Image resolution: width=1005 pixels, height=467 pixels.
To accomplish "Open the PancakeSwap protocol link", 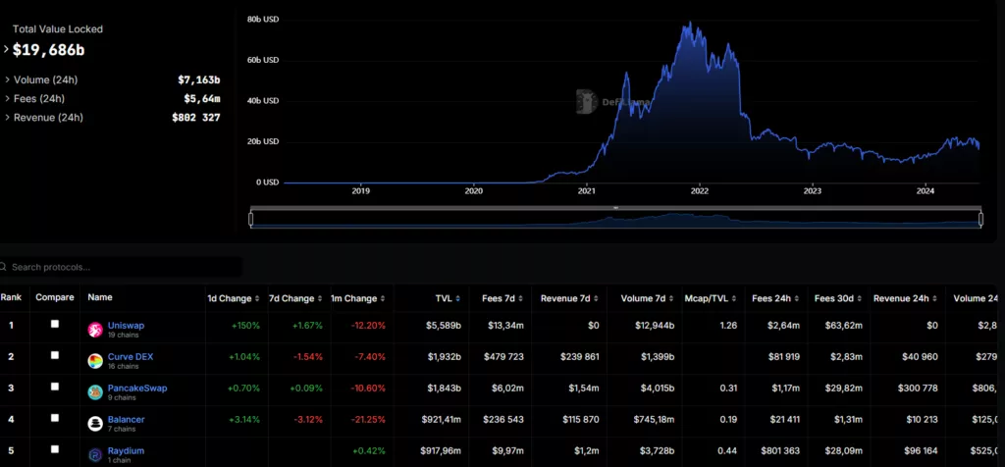I will point(137,389).
